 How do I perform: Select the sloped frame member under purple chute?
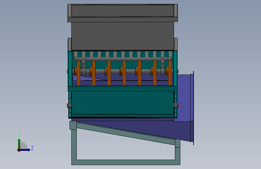click(126, 134)
